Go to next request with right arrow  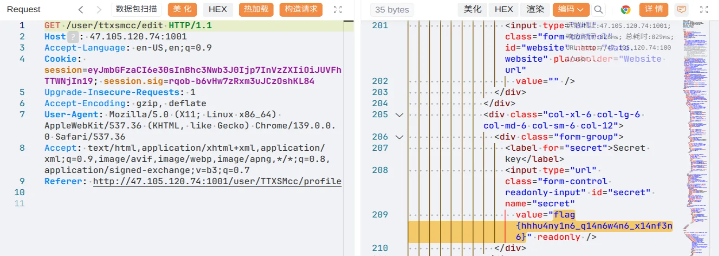[98, 10]
